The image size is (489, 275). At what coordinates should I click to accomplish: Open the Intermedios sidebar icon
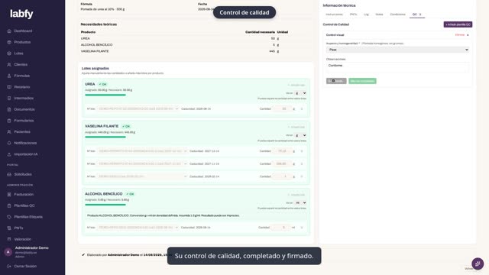pyautogui.click(x=9, y=99)
